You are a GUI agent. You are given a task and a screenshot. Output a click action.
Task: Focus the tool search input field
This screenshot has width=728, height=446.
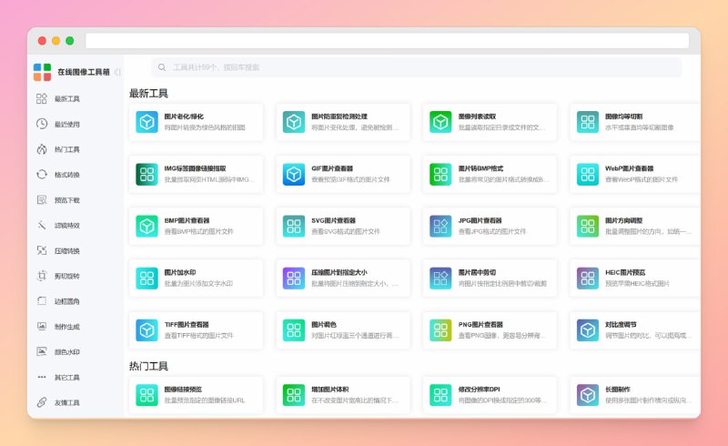[417, 67]
